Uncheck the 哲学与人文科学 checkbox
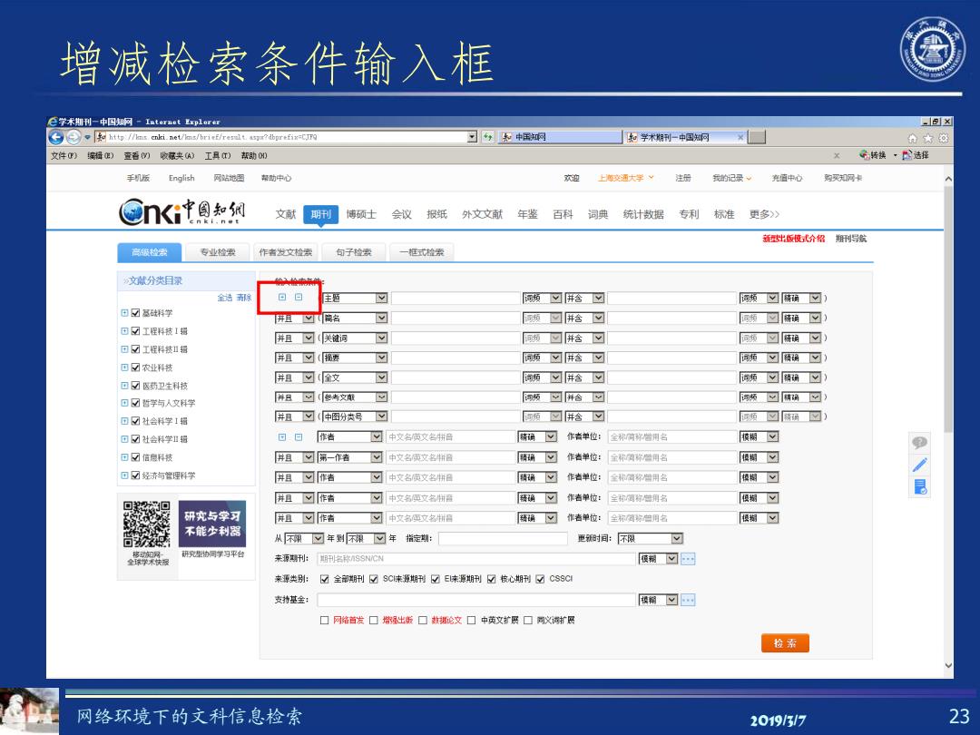 tap(135, 403)
